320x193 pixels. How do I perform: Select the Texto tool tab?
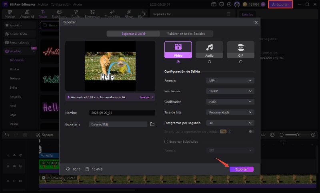pyautogui.click(x=43, y=14)
